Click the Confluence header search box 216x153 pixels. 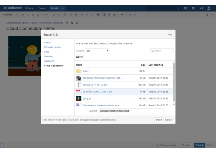[x=163, y=8]
